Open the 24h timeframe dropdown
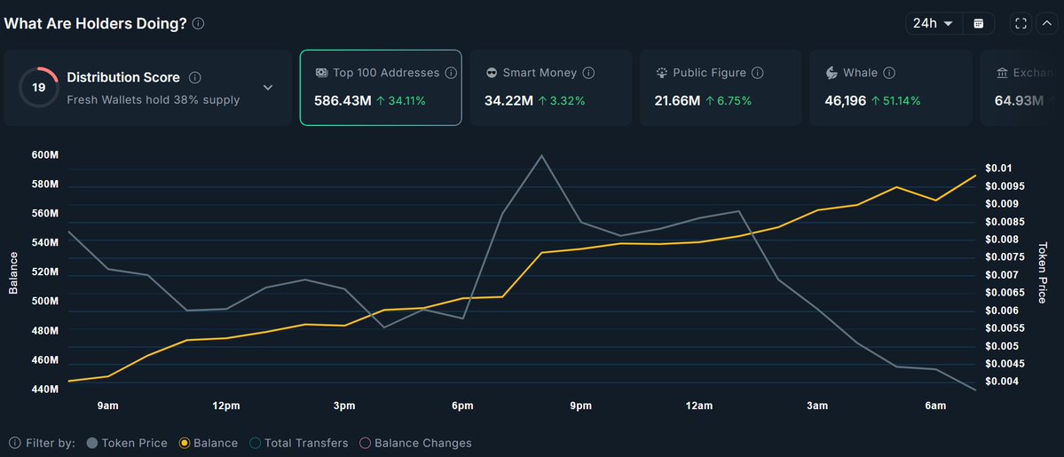 [933, 23]
